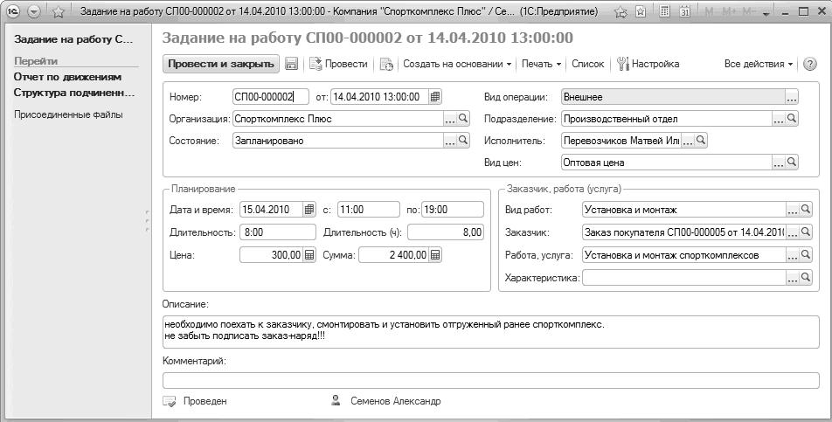
Task: Click the Длительность (ч) 8,00 field
Action: click(x=446, y=232)
